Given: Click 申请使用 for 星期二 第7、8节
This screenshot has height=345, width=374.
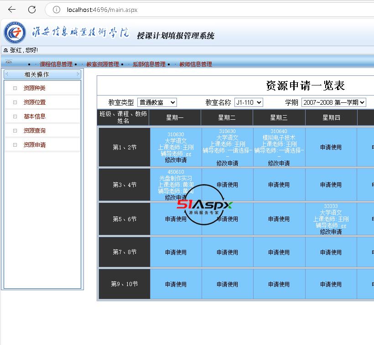Looking at the screenshot, I should 227,252.
